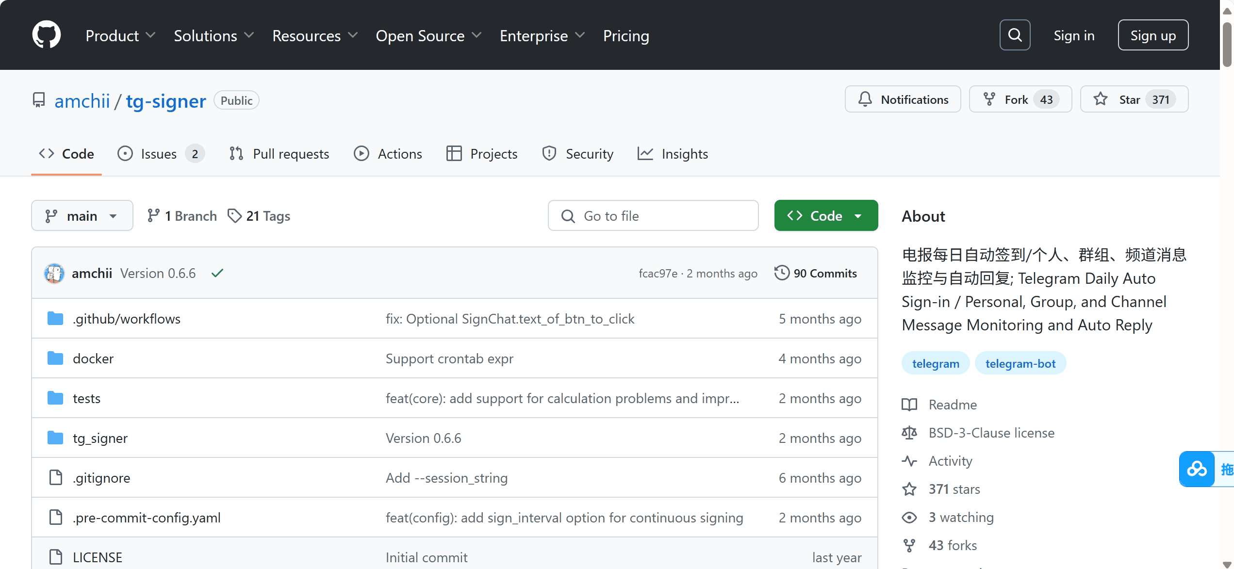Click the fork icon next to 43 forks
This screenshot has width=1234, height=569.
(909, 545)
